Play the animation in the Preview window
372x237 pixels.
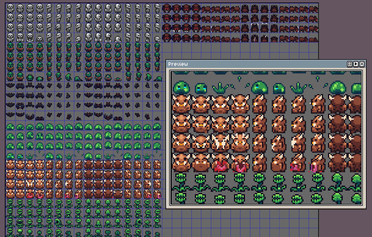tap(356, 64)
